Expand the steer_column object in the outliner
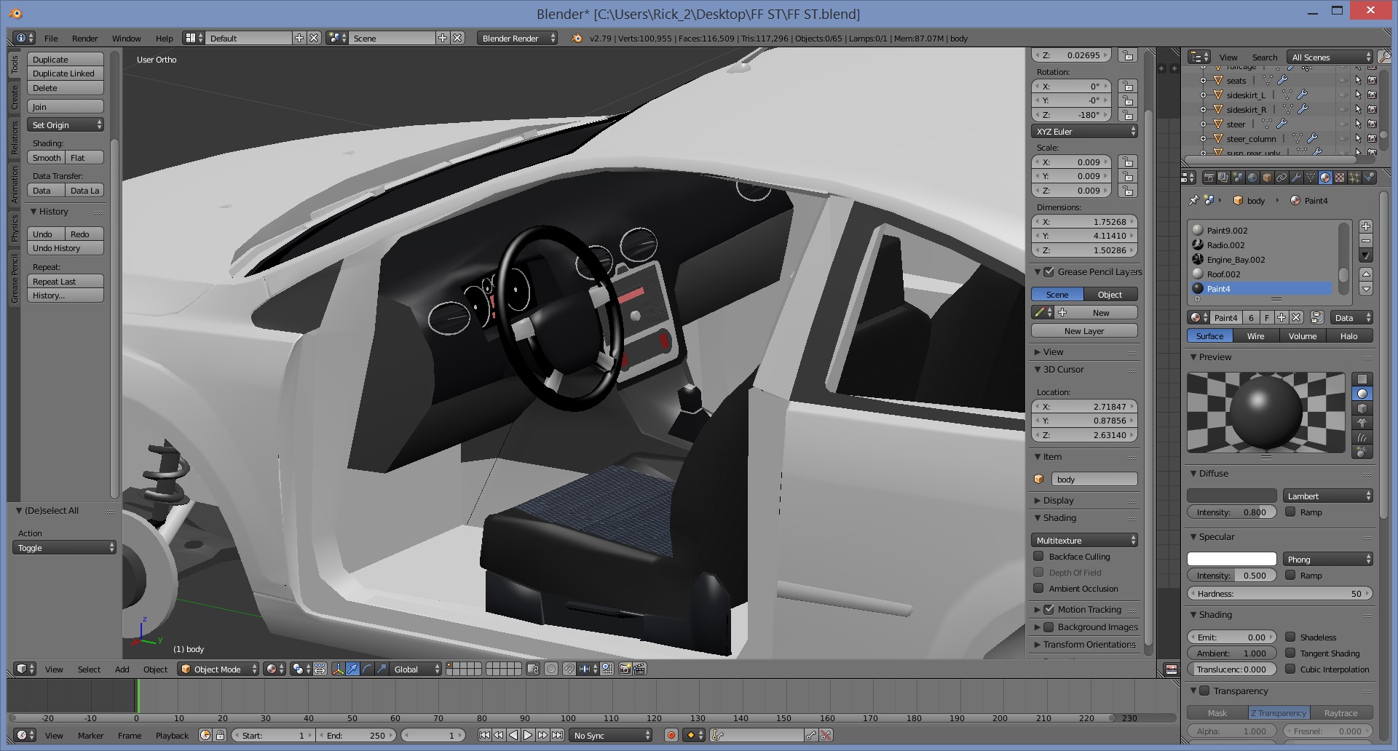This screenshot has height=751, width=1398. coord(1203,139)
